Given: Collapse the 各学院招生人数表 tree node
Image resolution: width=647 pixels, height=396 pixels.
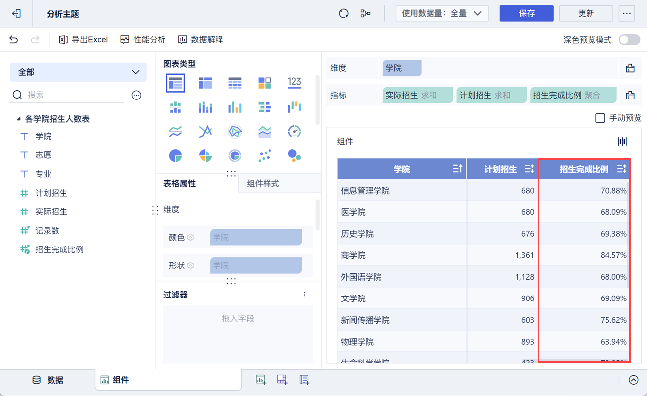Looking at the screenshot, I should click(18, 119).
